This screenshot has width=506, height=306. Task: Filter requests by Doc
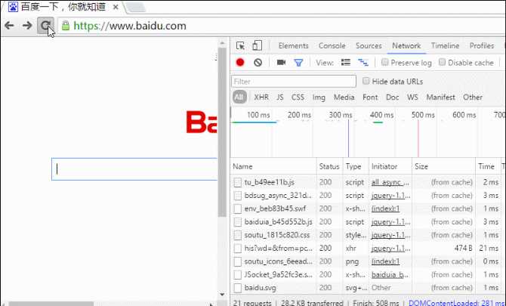click(x=393, y=97)
